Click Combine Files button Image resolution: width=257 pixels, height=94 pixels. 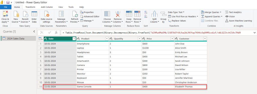[x=210, y=21]
